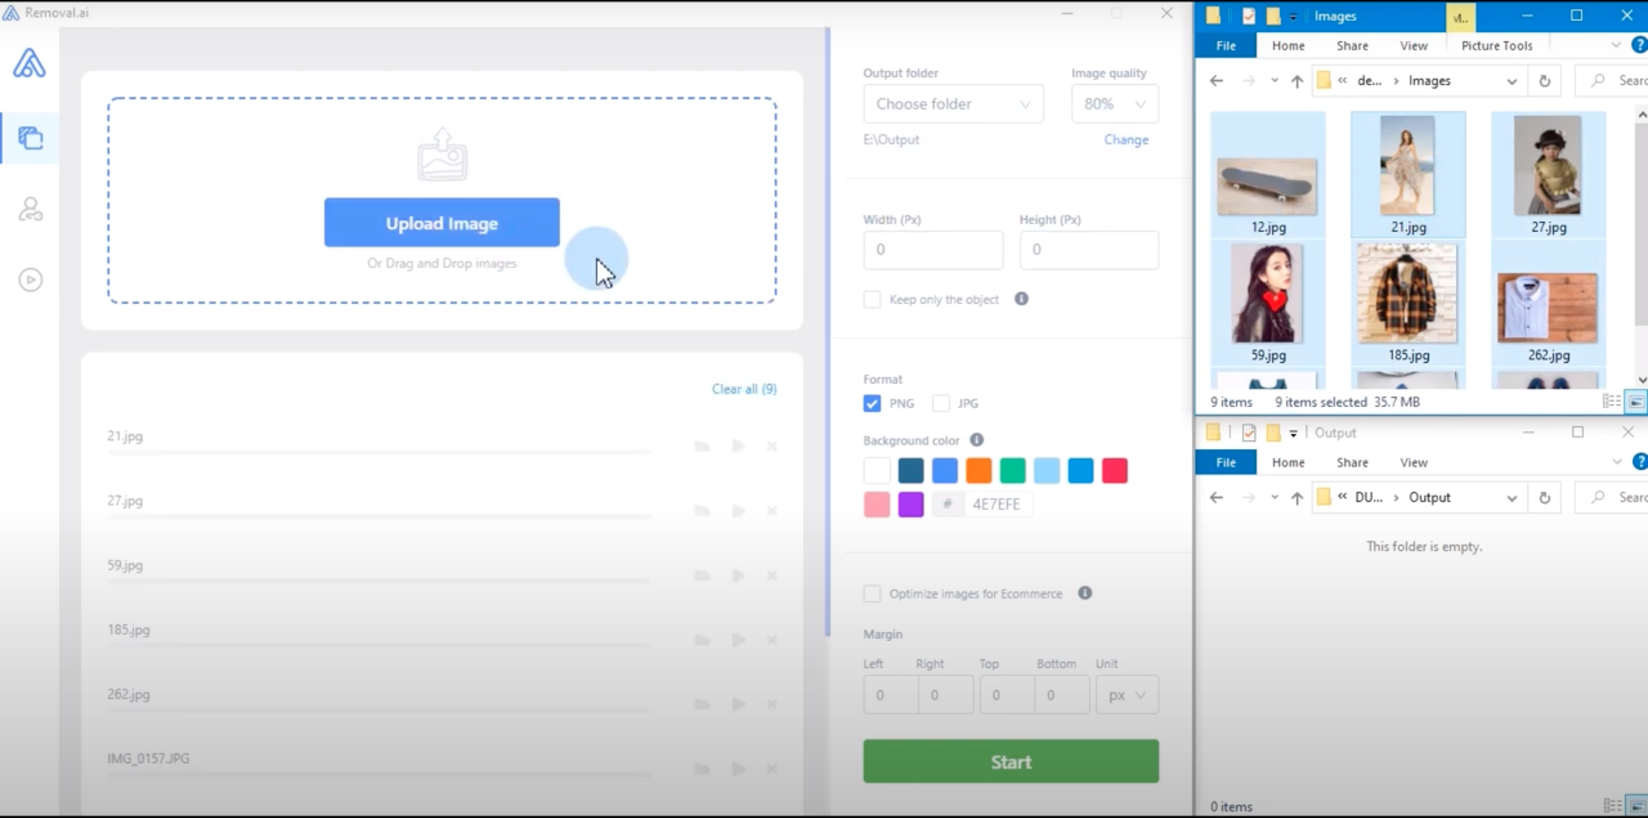Click the Start button to process images

coord(1010,761)
